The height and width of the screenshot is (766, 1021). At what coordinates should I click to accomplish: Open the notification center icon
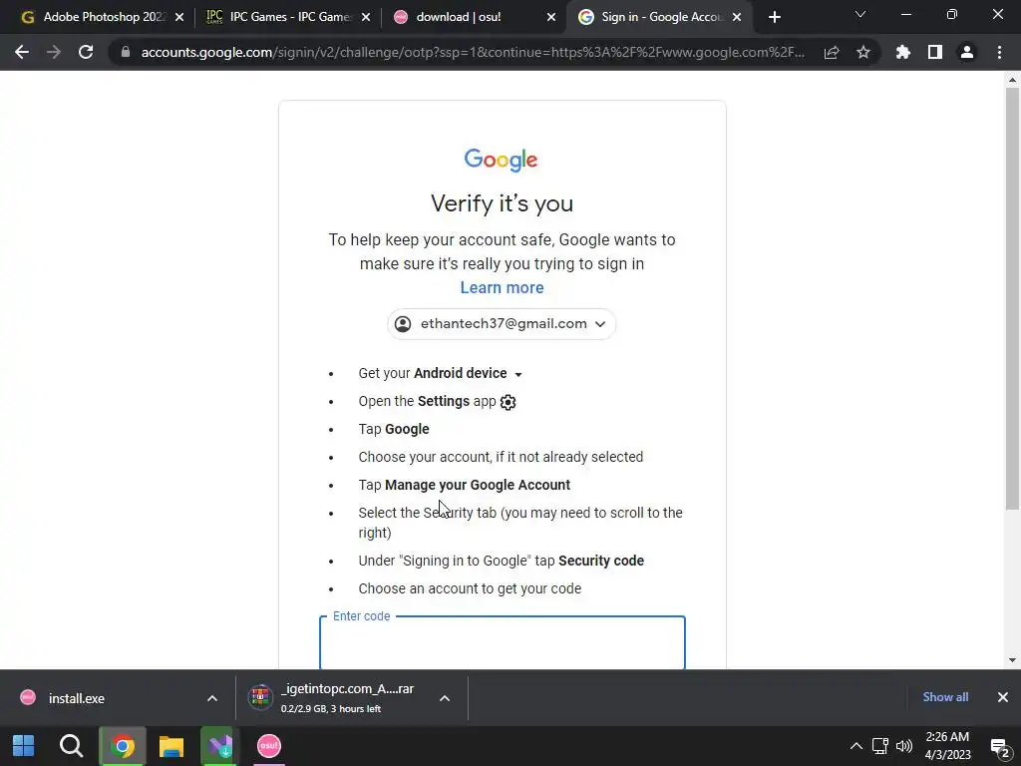(x=1000, y=748)
